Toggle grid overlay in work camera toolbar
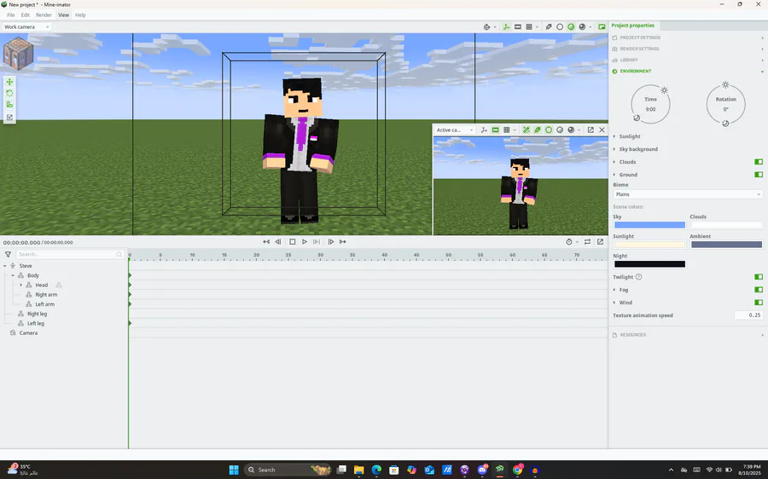 (529, 27)
